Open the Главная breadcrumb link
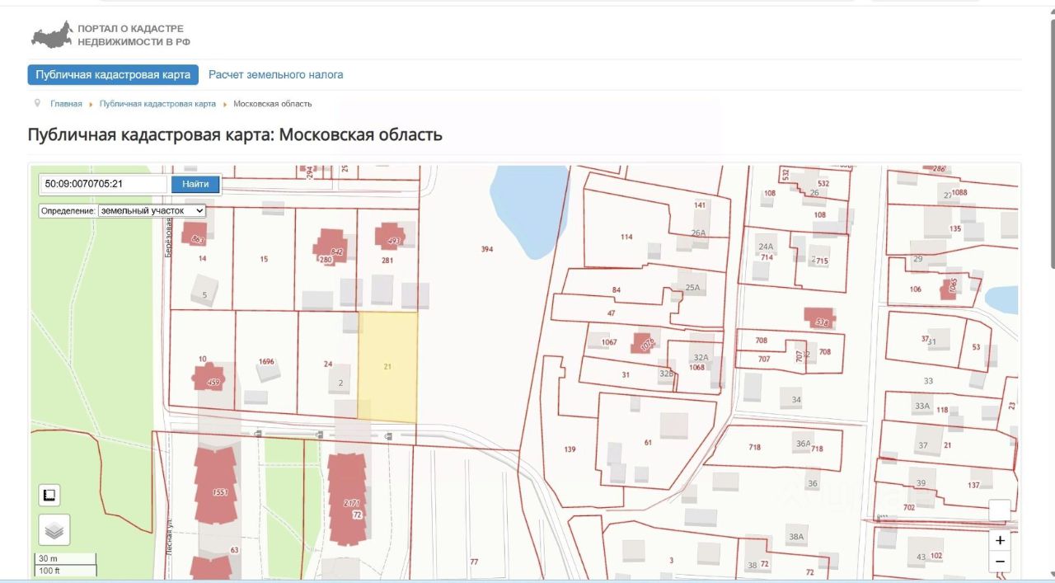This screenshot has width=1055, height=583. [x=66, y=104]
